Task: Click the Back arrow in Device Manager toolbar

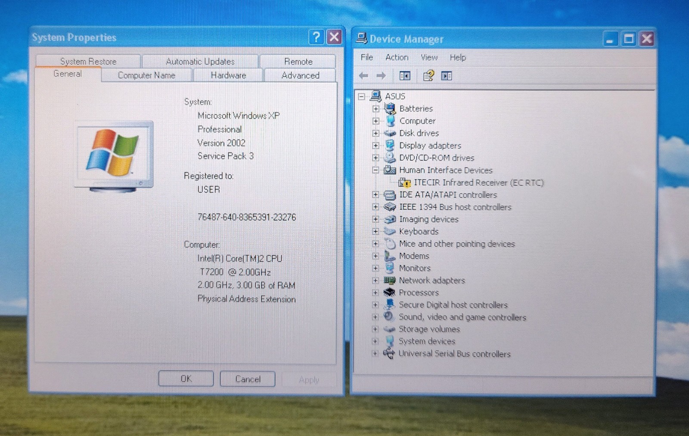Action: 363,76
